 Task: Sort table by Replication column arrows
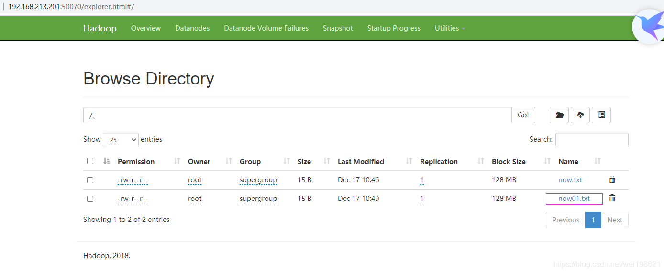point(481,161)
